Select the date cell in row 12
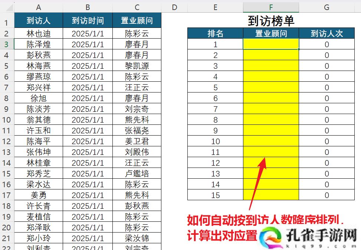This screenshot has width=361, height=250. [x=88, y=141]
